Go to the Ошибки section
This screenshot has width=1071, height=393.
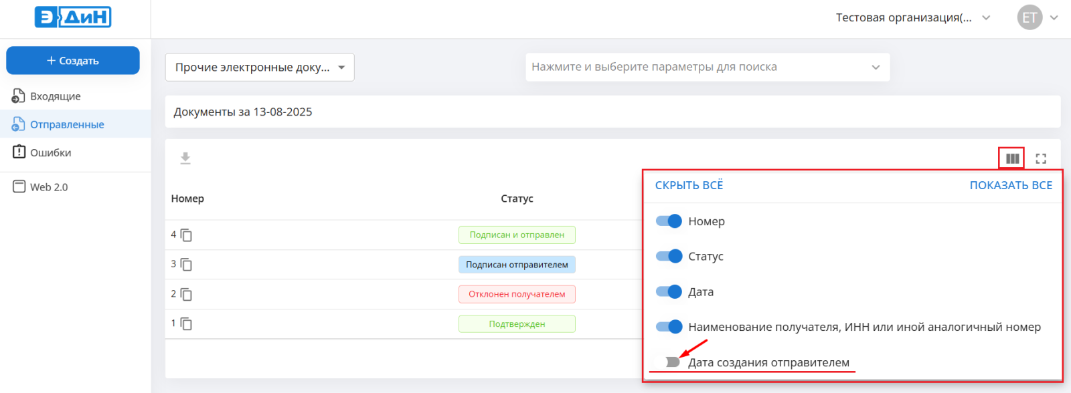[x=50, y=152]
